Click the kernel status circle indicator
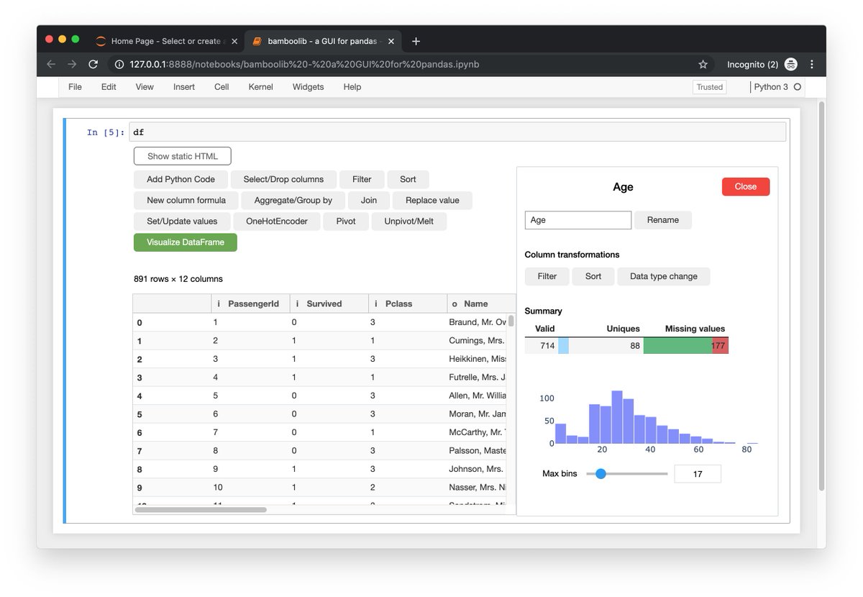Screen dimensions: 863x597 pos(798,86)
